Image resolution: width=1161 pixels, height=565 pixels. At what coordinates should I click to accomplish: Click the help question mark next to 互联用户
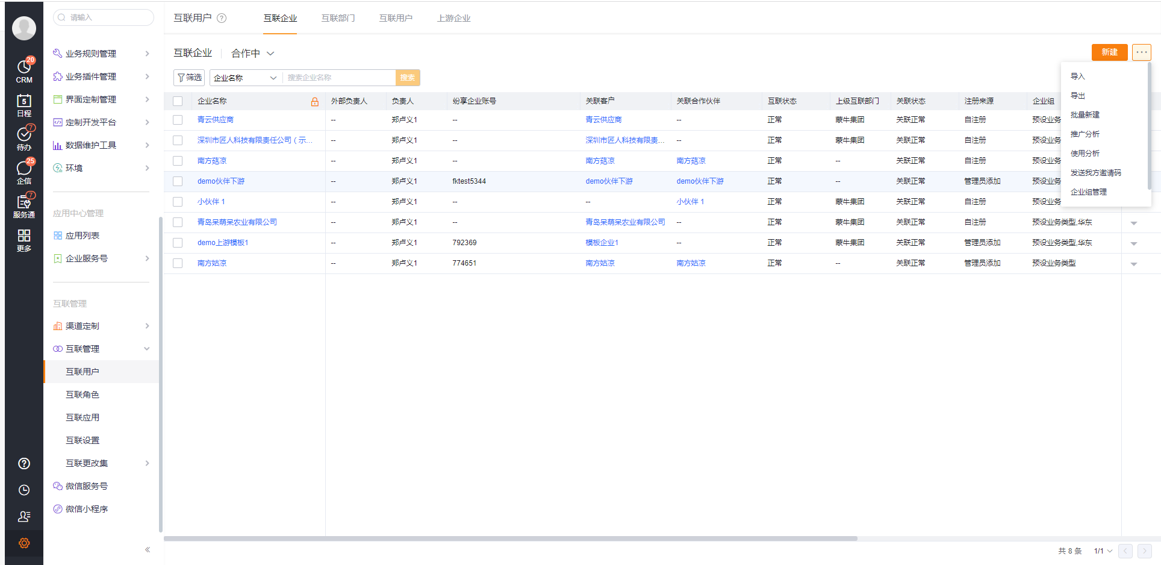(222, 18)
